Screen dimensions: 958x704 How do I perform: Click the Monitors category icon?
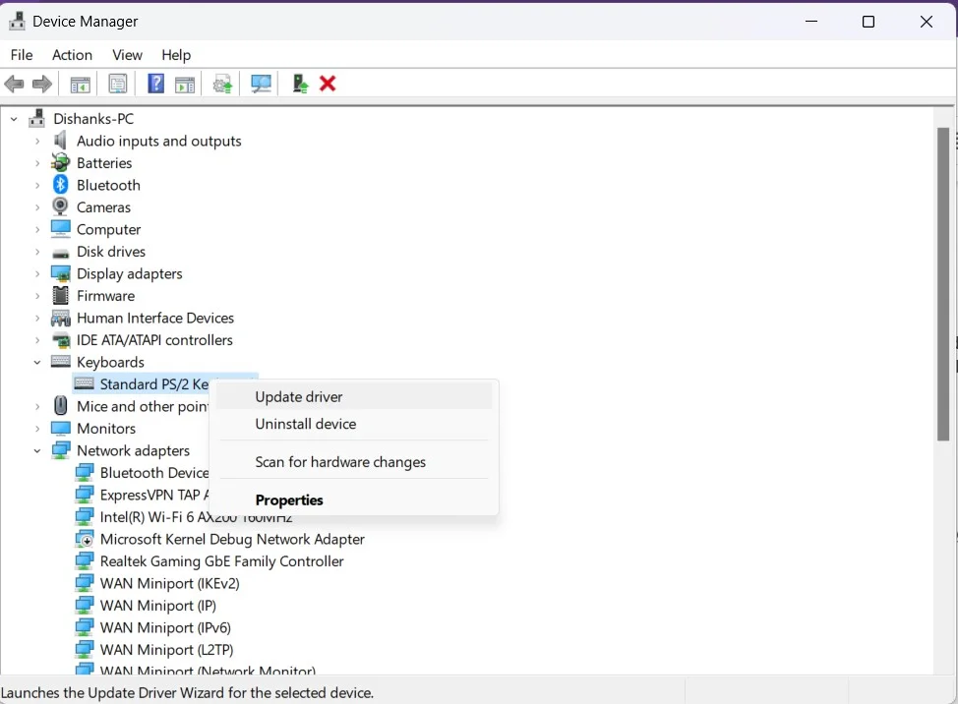point(60,428)
